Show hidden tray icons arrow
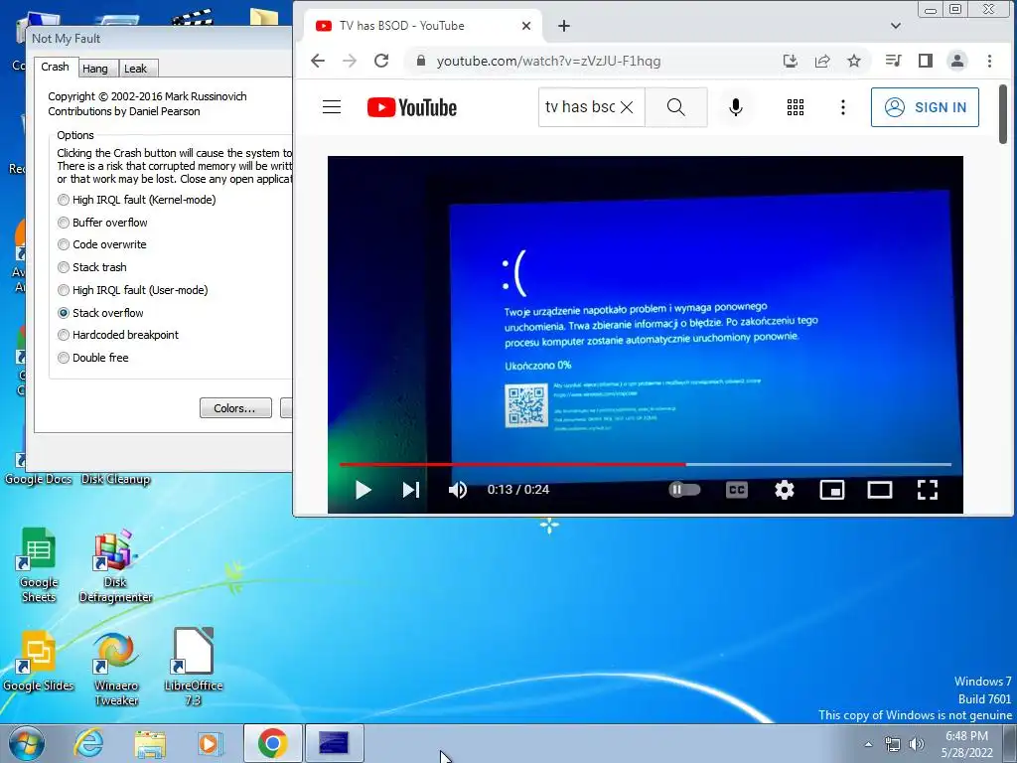The height and width of the screenshot is (763, 1017). (868, 744)
